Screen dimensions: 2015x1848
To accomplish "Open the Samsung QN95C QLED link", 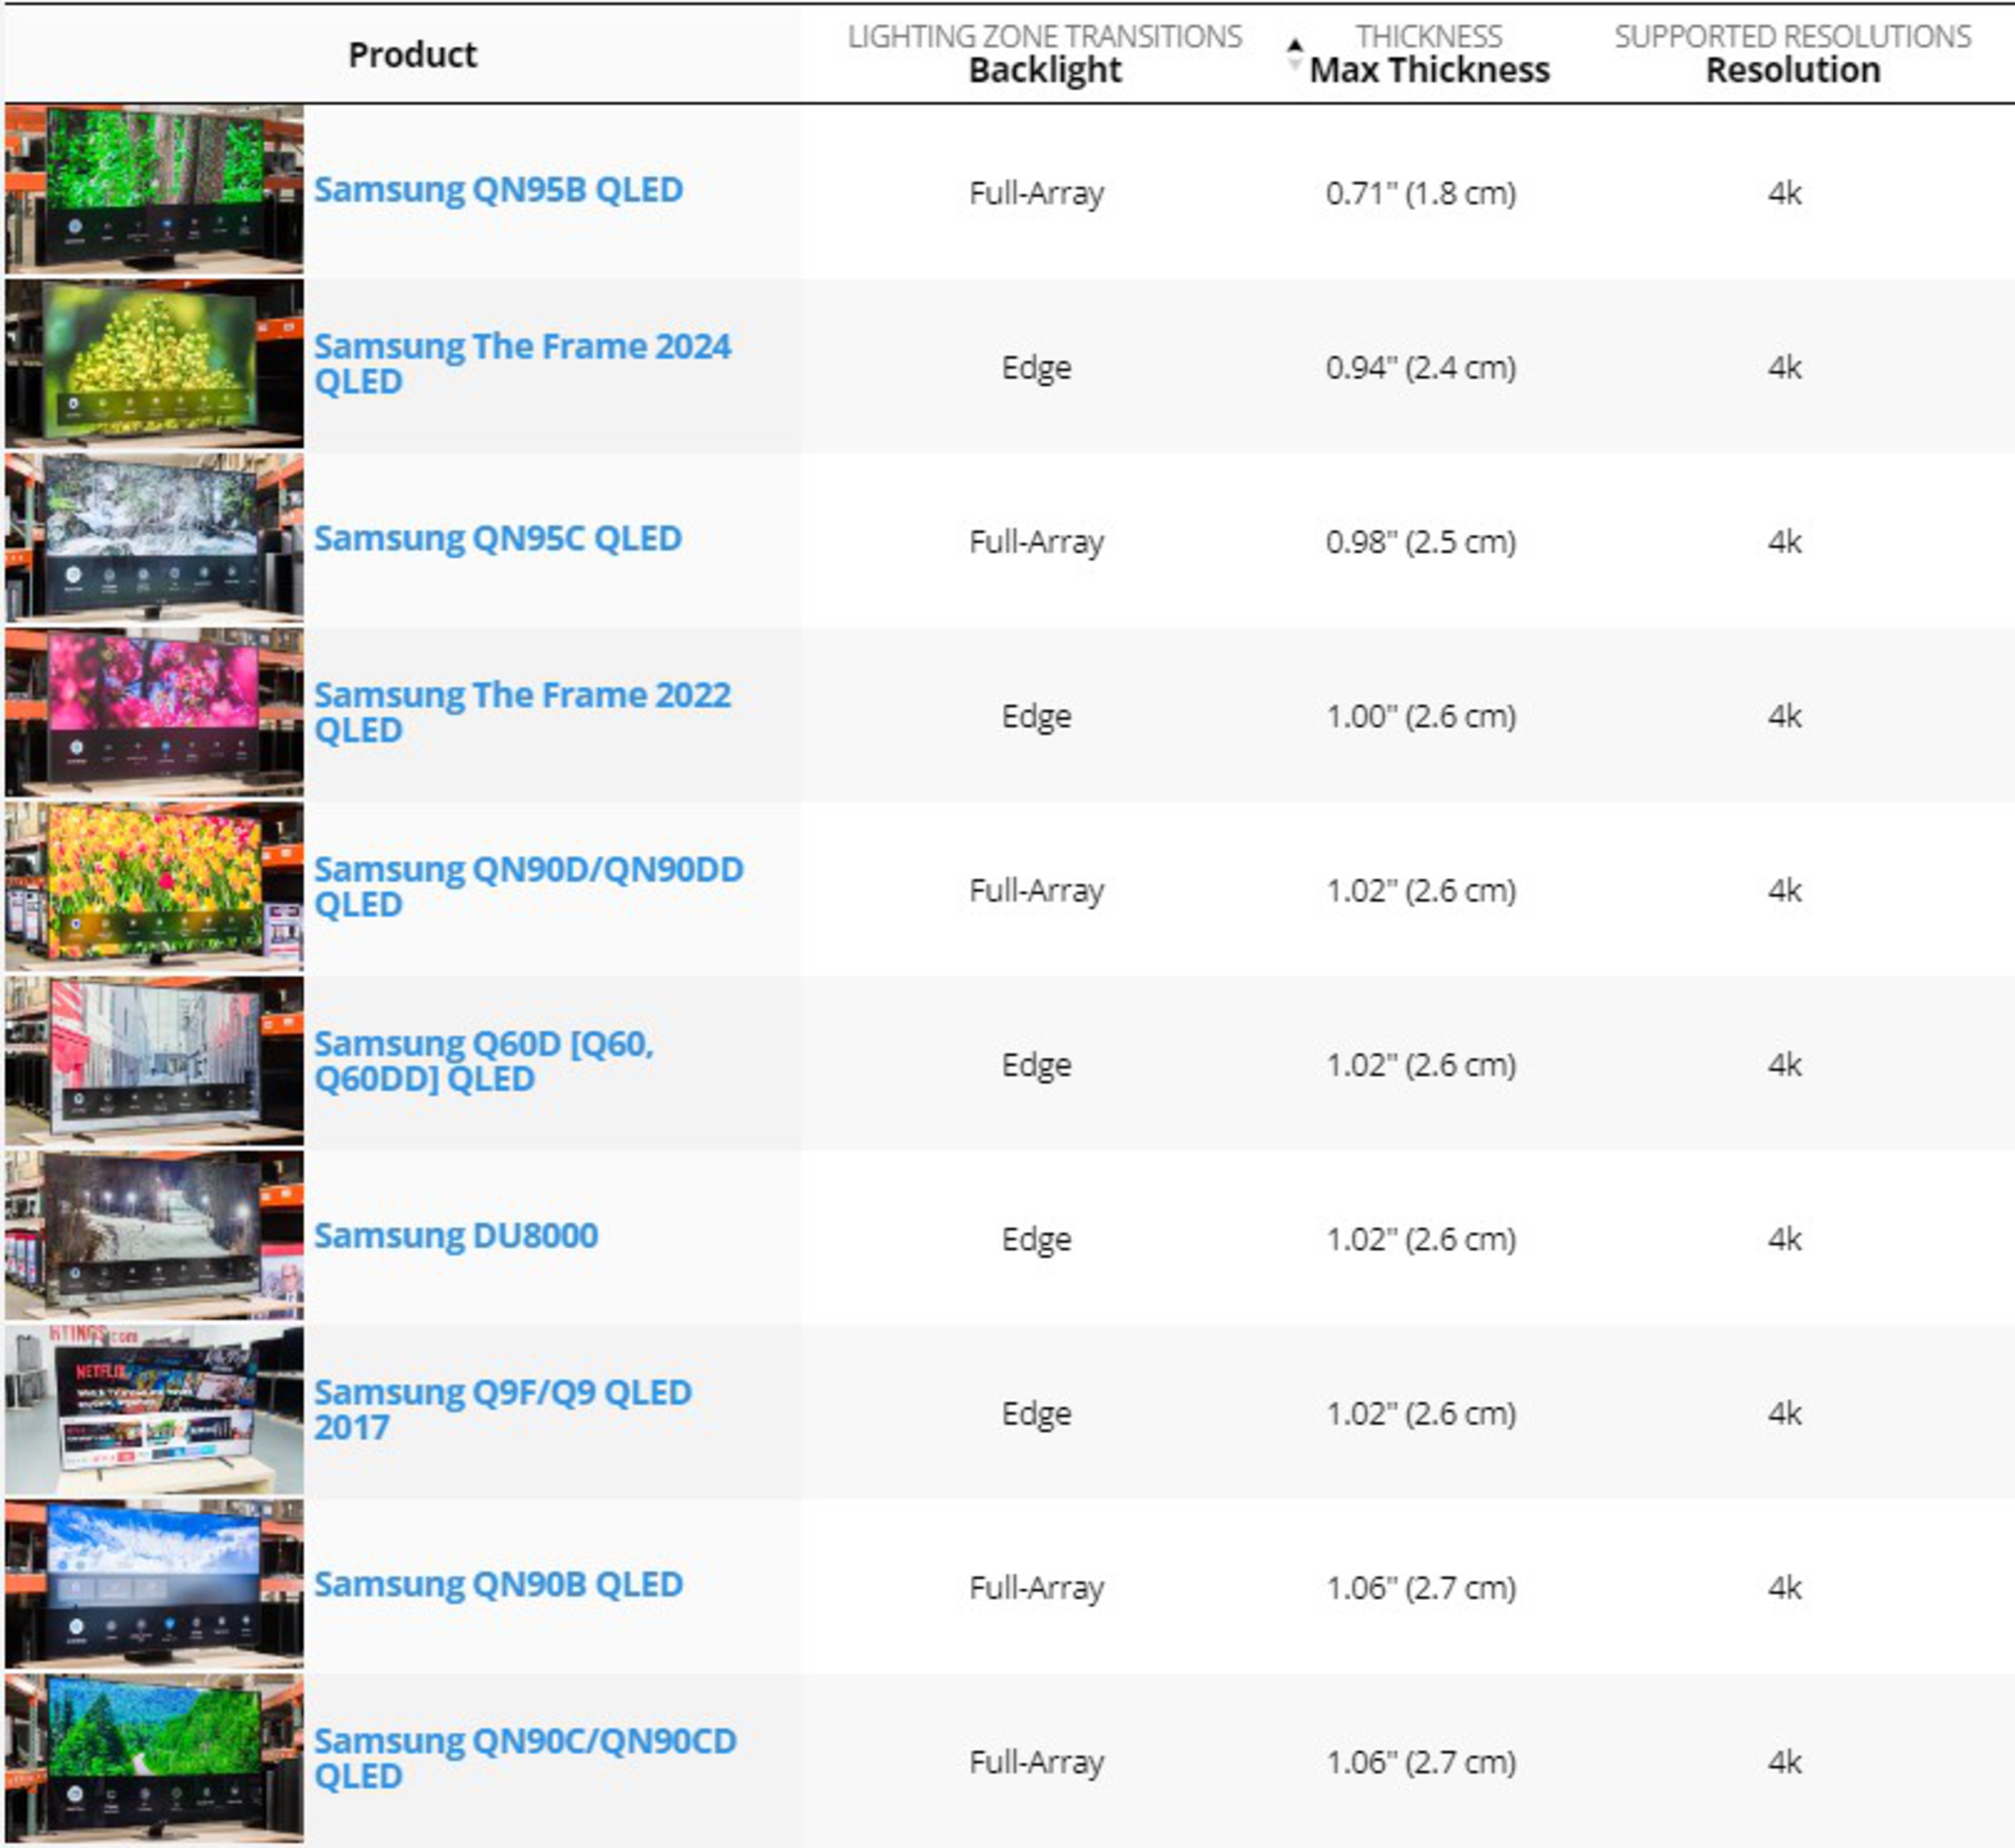I will pos(497,538).
